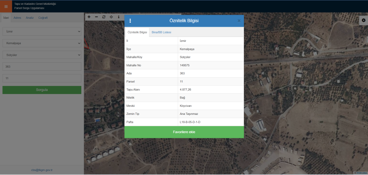Expand the Sütçüler neighborhood dropdown
Screen dimensions: 368x175
coord(42,55)
